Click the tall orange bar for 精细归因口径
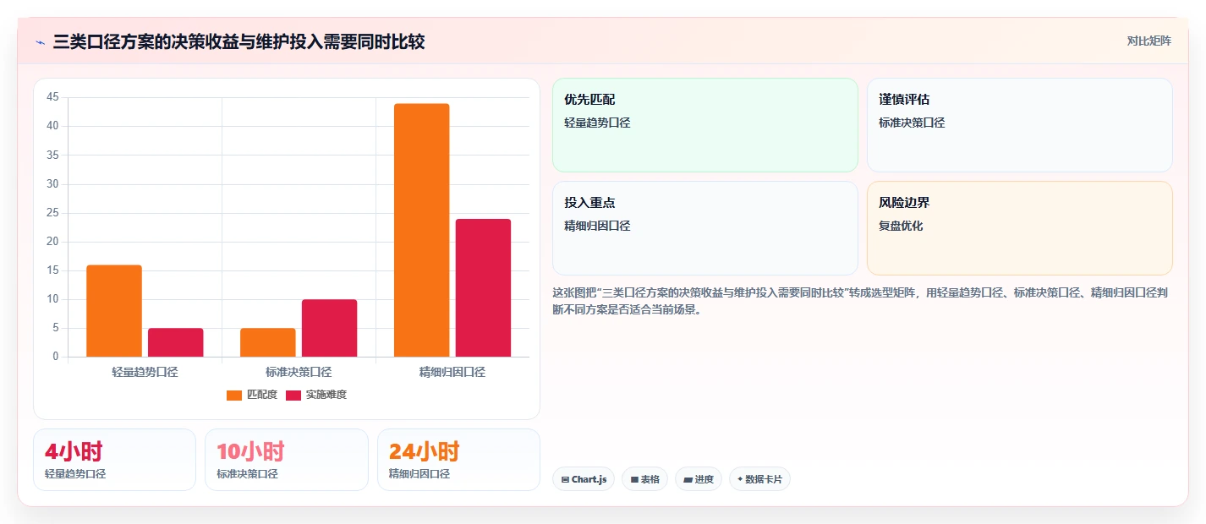Viewport: 1206px width, 524px height. pyautogui.click(x=422, y=230)
